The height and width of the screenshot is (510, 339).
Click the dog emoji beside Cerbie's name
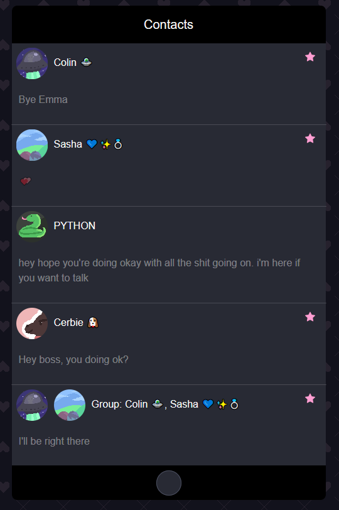(93, 322)
